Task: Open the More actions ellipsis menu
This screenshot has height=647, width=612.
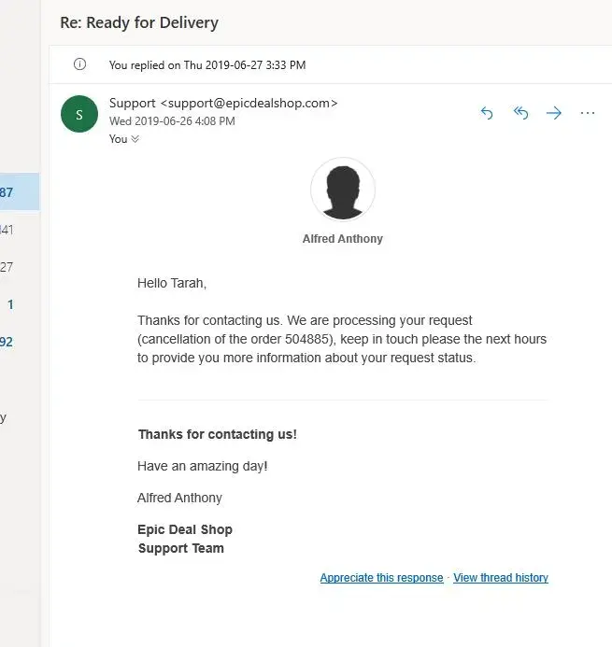Action: [588, 113]
